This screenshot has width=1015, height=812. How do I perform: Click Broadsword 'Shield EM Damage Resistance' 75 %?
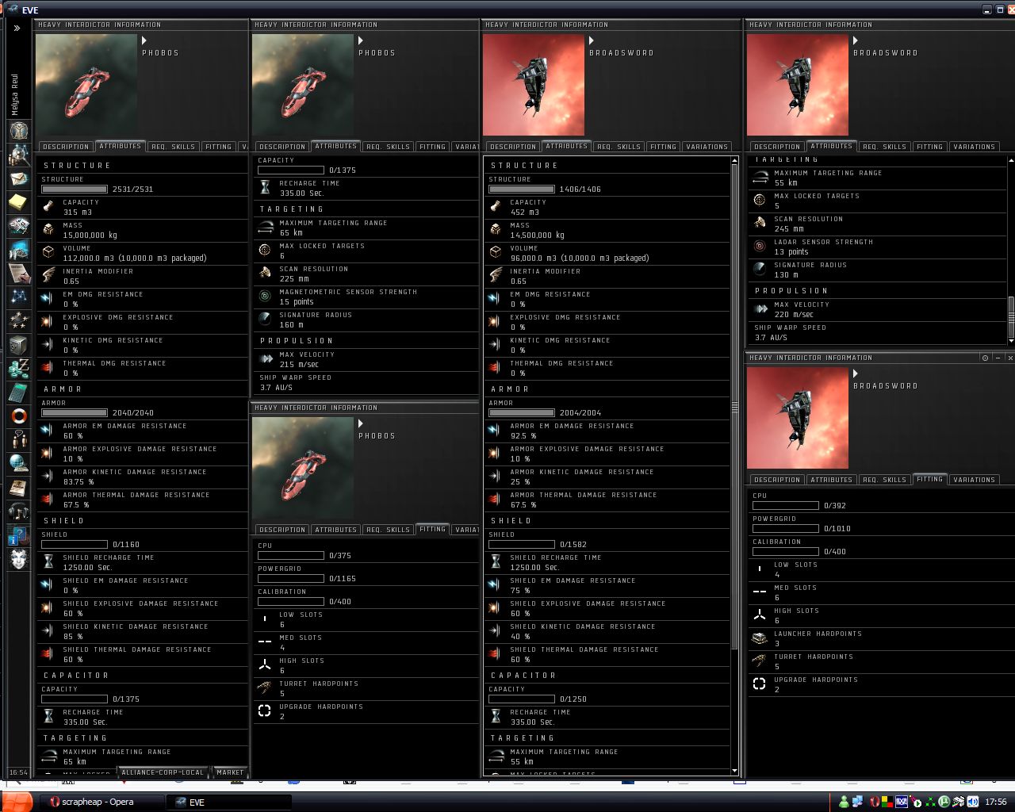tap(520, 591)
